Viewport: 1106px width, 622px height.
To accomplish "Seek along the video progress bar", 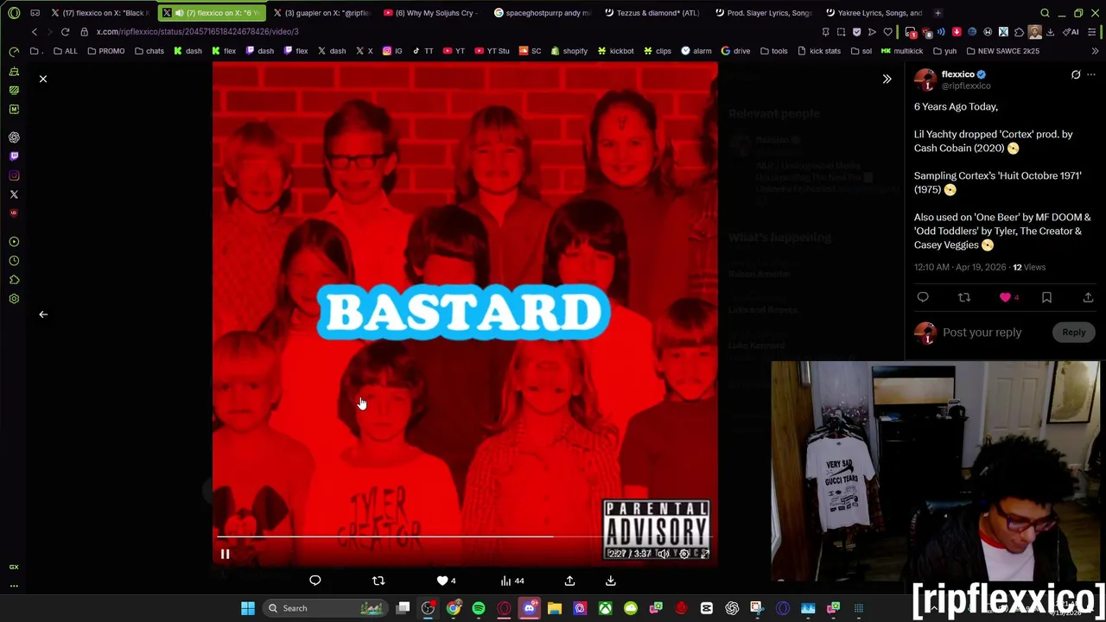I will (465, 536).
